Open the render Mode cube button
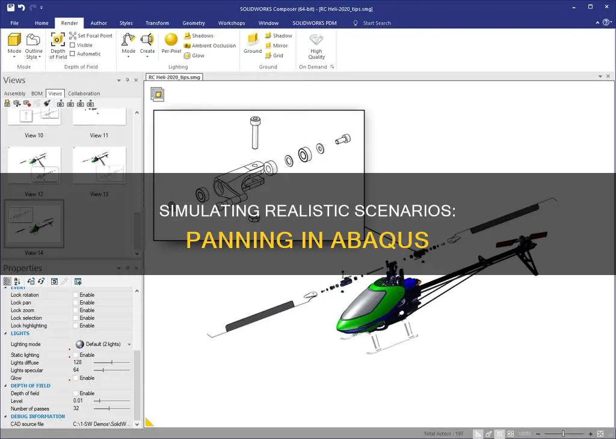This screenshot has height=439, width=616. (x=14, y=46)
